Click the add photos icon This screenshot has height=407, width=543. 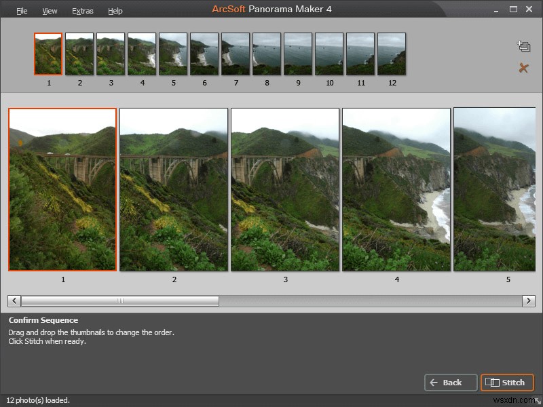click(x=523, y=46)
